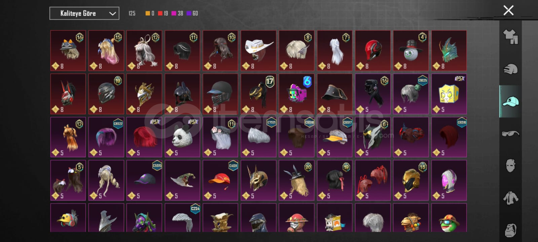The width and height of the screenshot is (538, 242).
Task: Select the jacket category icon
Action: tap(510, 198)
